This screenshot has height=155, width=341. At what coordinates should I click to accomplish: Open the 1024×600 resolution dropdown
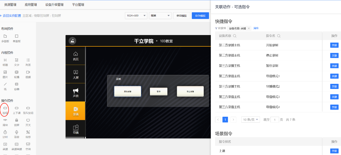coord(136,16)
